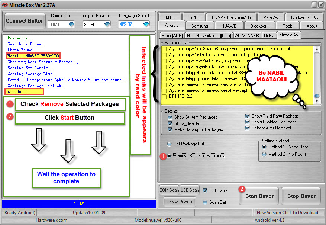This screenshot has width=326, height=225.
Task: Select Method 1 (Need Root) option
Action: [x=264, y=147]
